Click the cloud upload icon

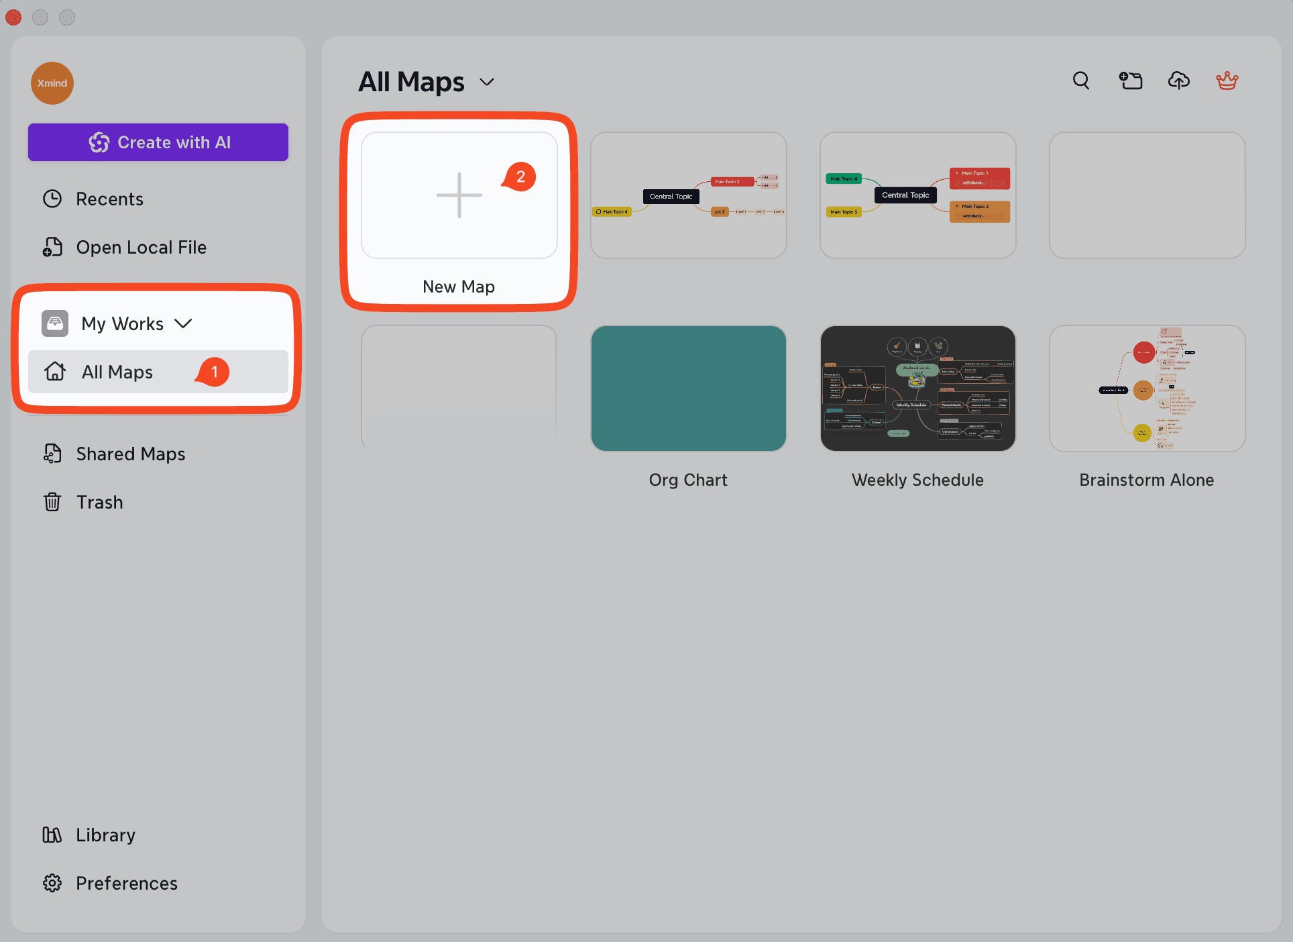tap(1178, 81)
